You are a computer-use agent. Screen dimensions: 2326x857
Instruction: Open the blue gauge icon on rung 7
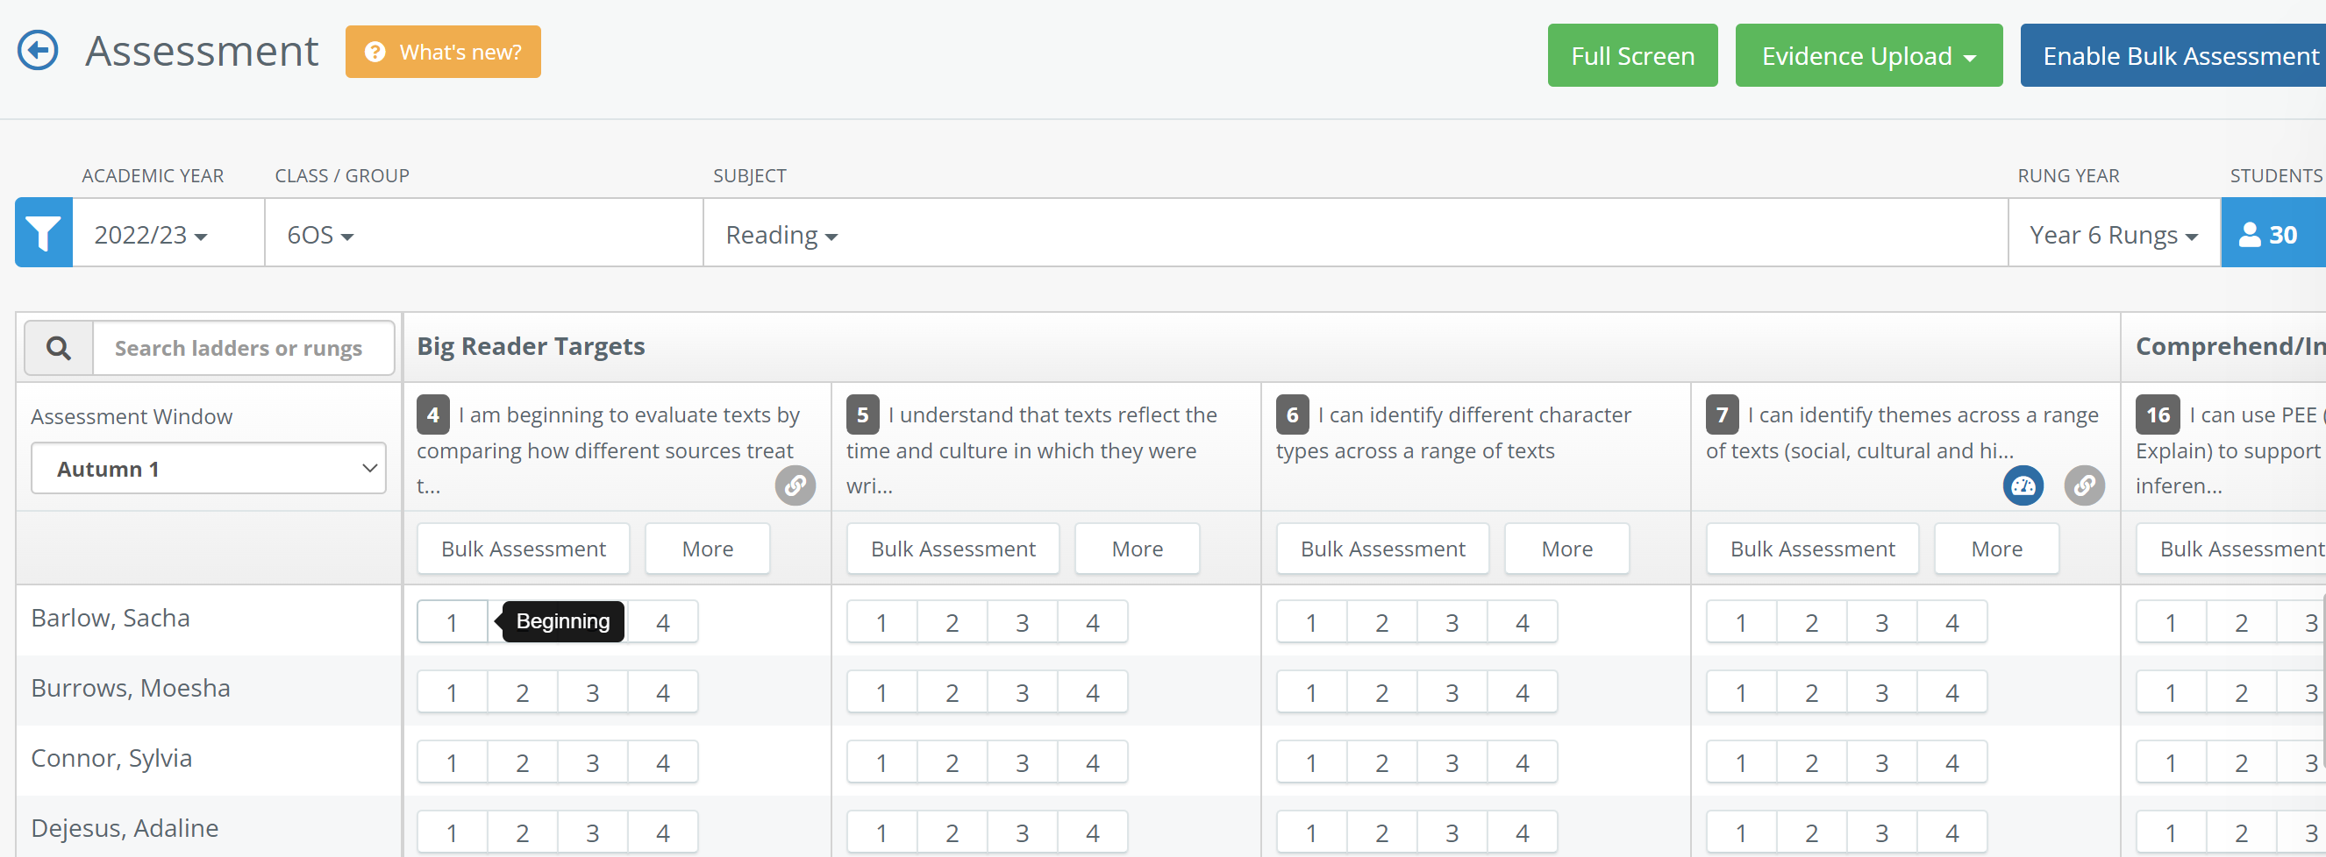point(2023,485)
